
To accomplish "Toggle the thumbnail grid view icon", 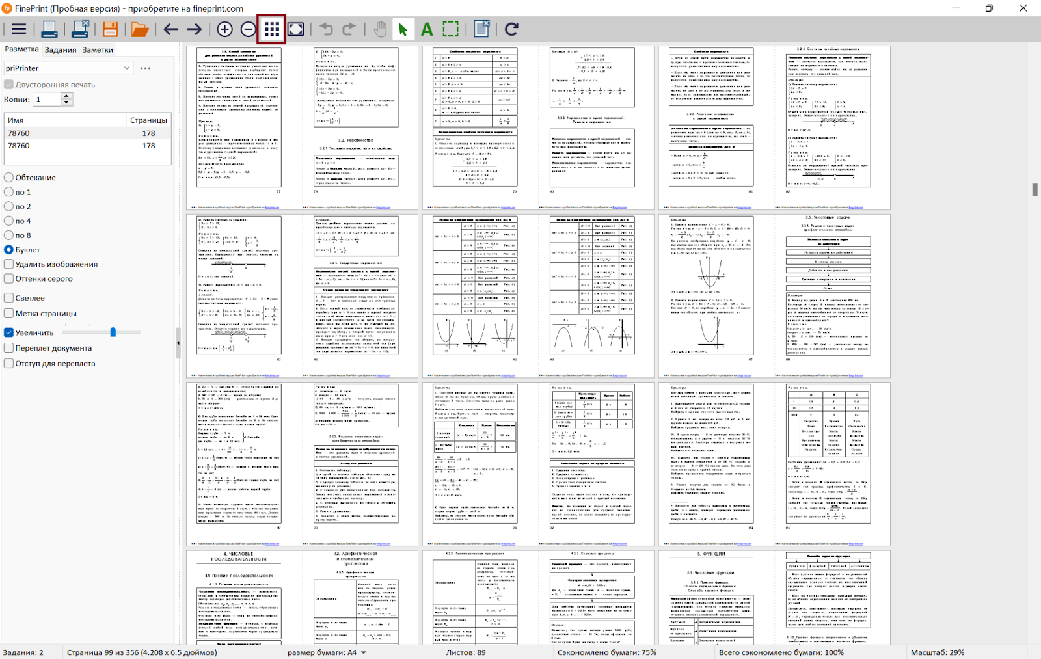I will click(271, 29).
